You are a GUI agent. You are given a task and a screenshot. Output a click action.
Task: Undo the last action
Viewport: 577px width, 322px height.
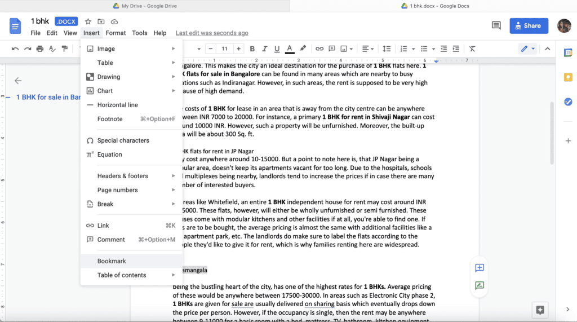tap(15, 49)
